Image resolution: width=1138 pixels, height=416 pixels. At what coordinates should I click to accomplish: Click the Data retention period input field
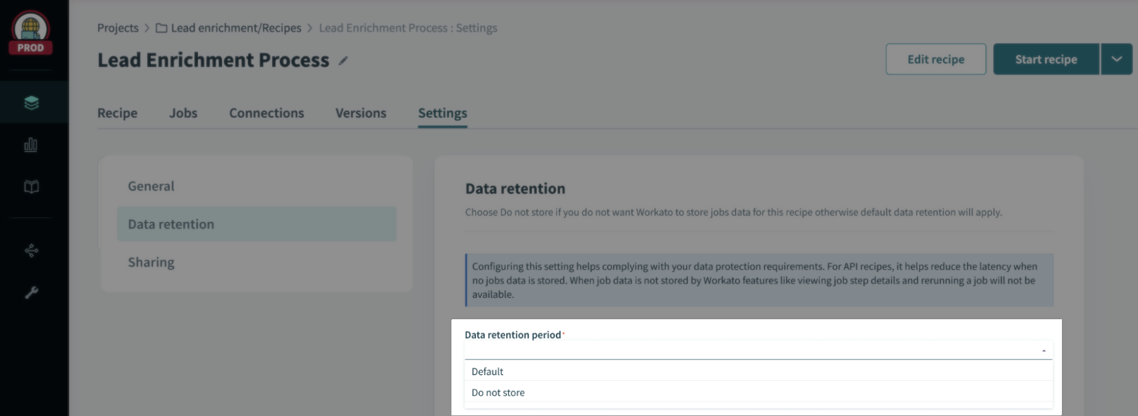point(748,350)
